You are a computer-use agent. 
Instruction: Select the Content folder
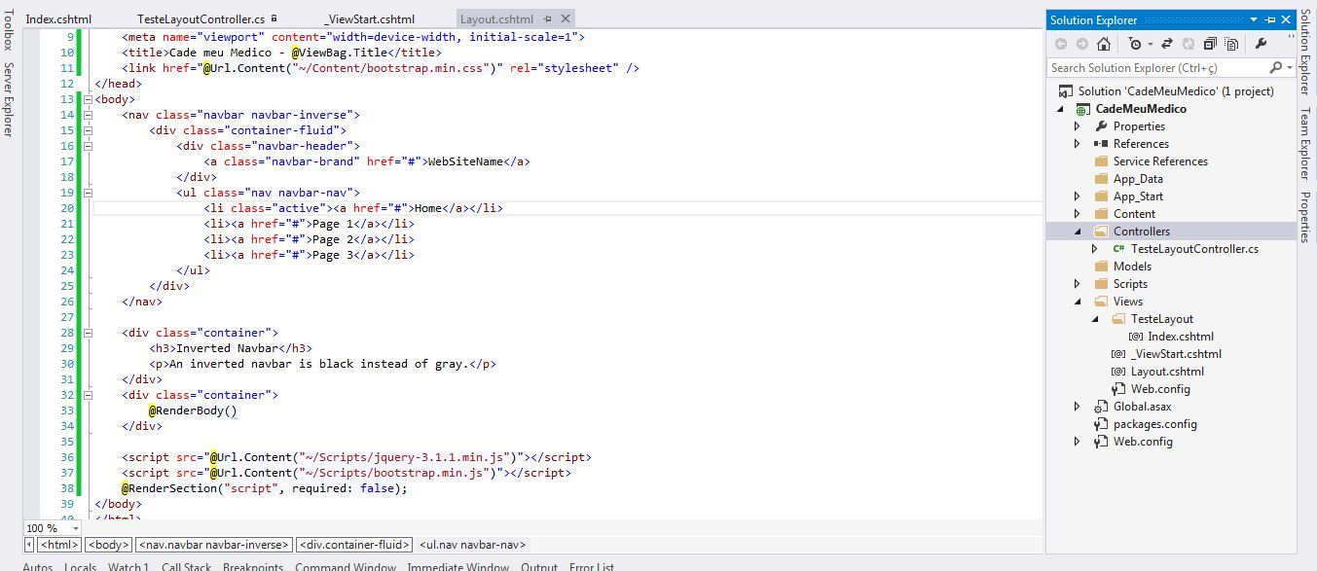[1134, 214]
